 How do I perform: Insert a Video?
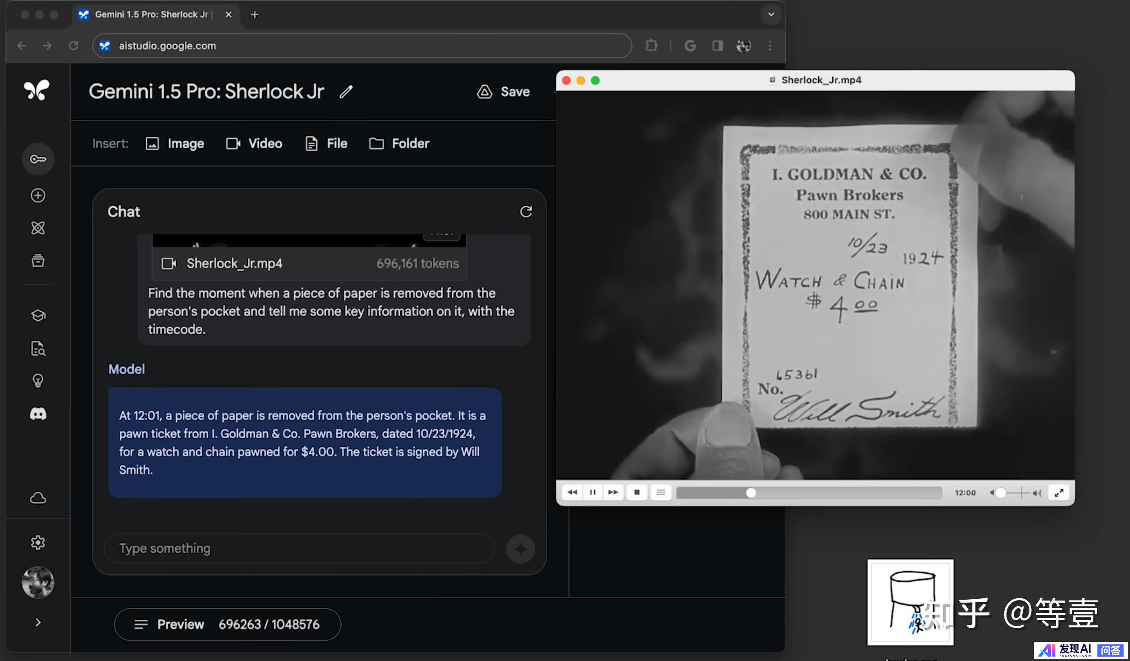(254, 144)
